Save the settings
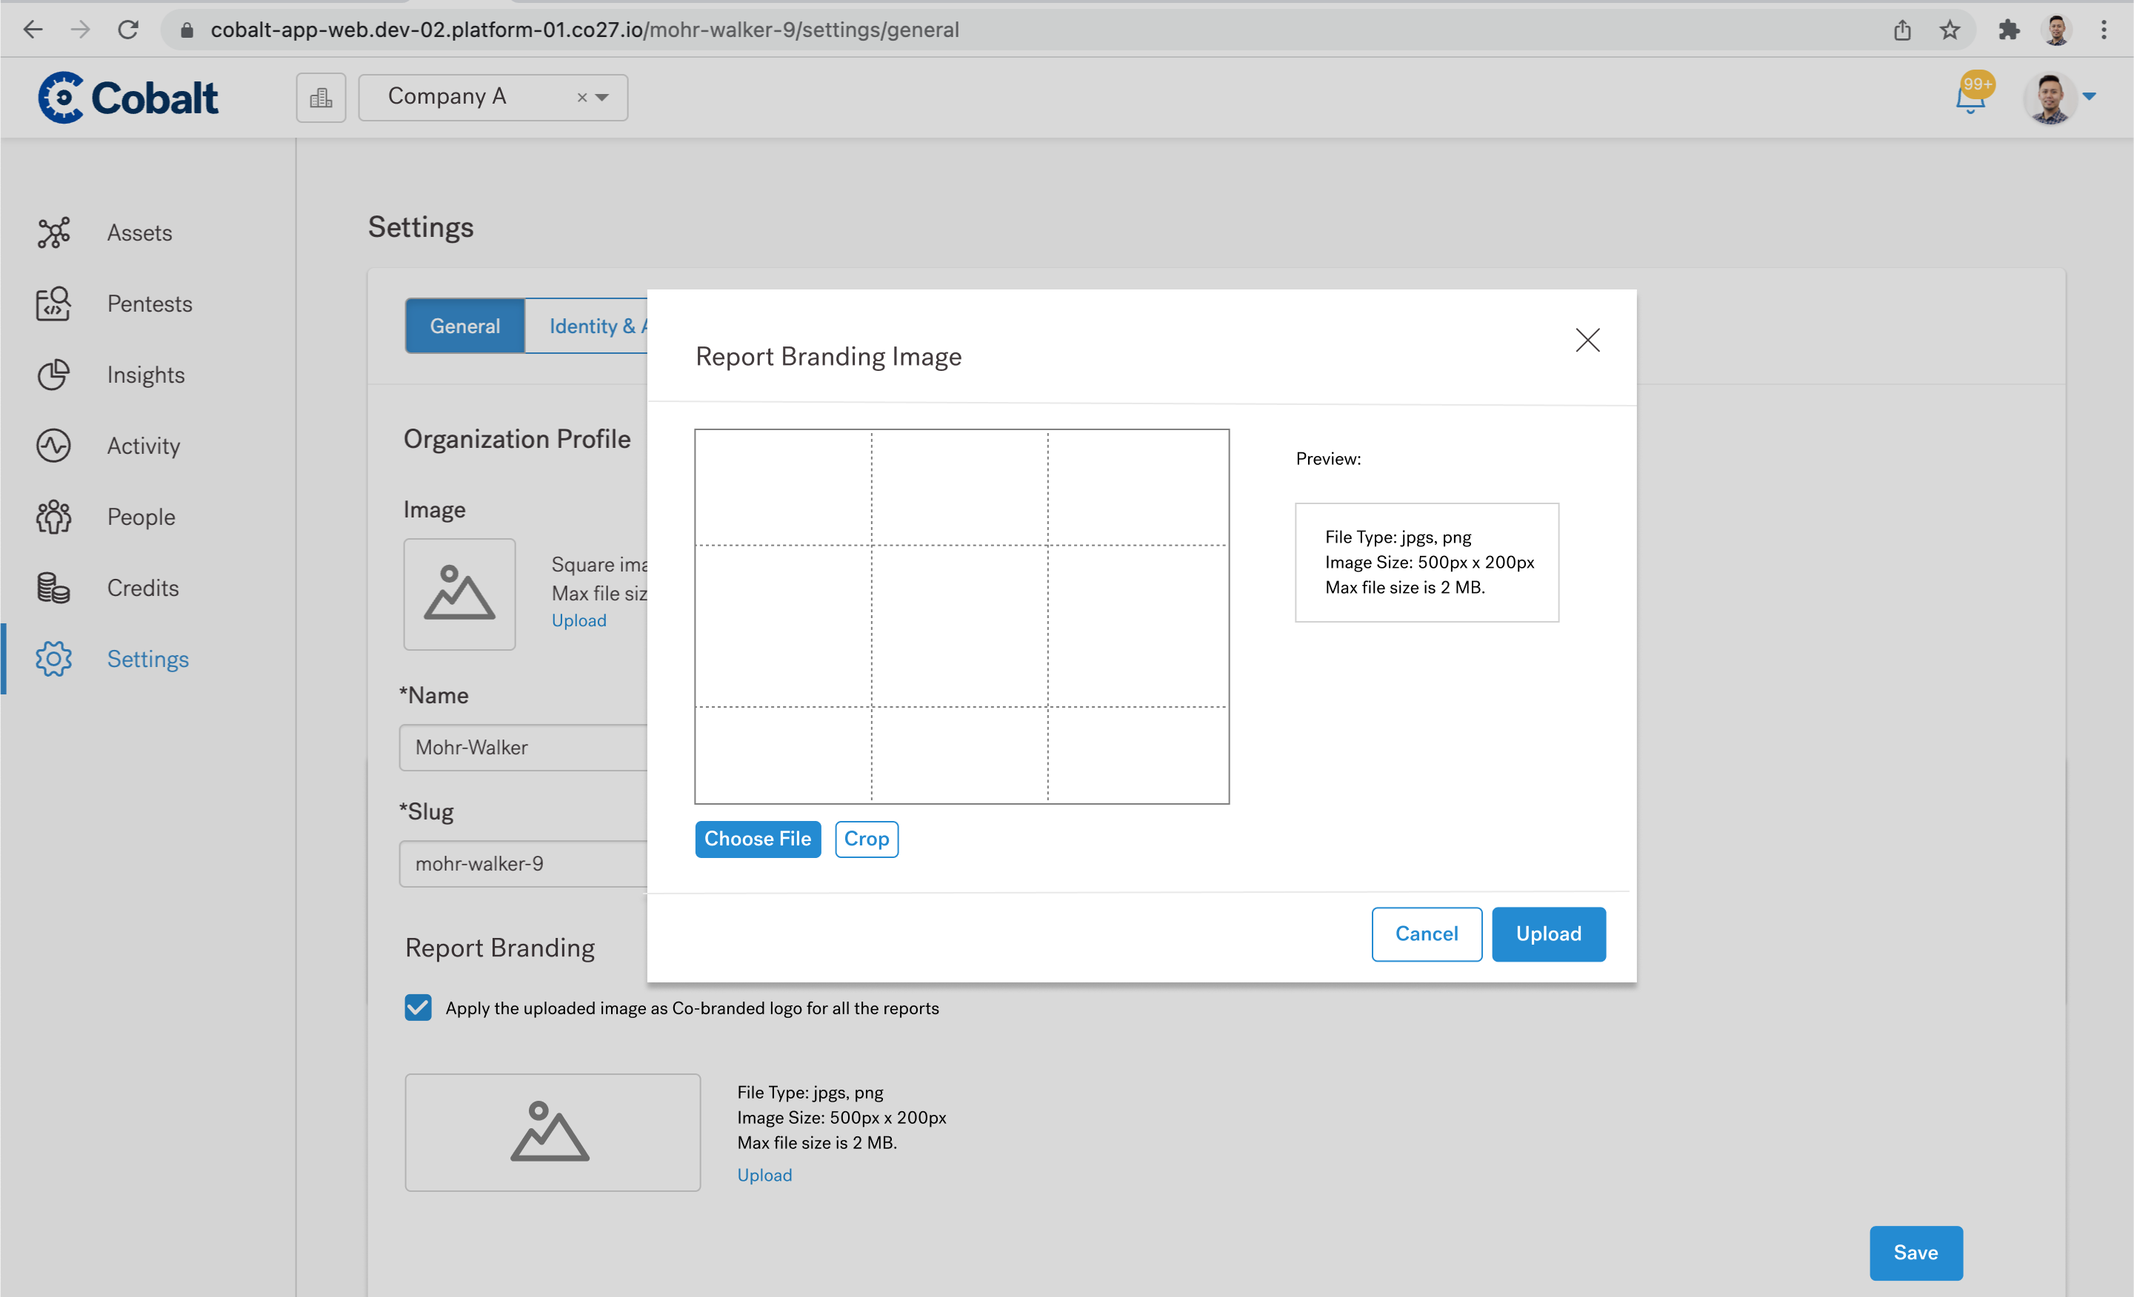 pyautogui.click(x=1915, y=1253)
